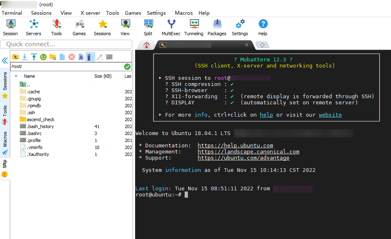Open the Packages toolbar icon

[217, 27]
